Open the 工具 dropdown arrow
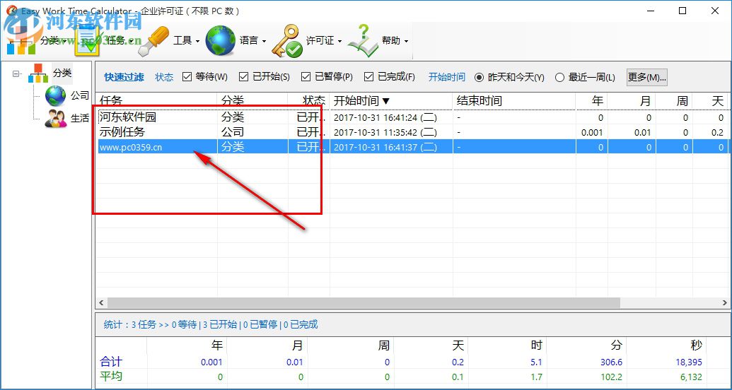 tap(197, 41)
